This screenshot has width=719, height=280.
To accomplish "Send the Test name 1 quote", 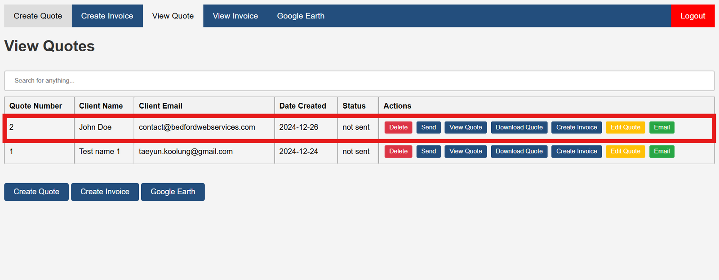I will pyautogui.click(x=428, y=151).
